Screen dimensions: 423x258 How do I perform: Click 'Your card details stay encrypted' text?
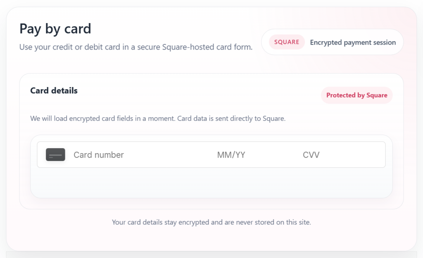pos(161,222)
